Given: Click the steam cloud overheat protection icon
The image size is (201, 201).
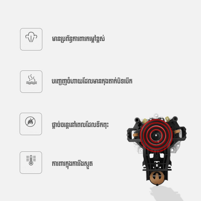Looking at the screenshot, I should pyautogui.click(x=31, y=39).
